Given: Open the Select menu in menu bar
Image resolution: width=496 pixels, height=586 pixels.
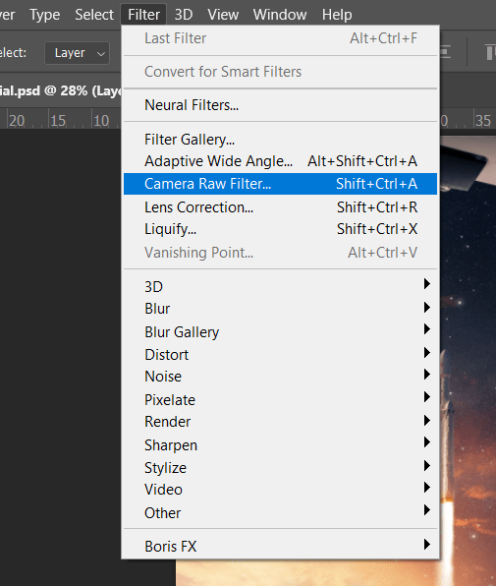Looking at the screenshot, I should pos(94,15).
